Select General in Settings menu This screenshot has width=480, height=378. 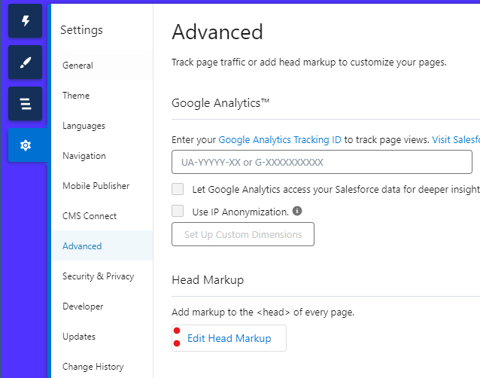pyautogui.click(x=78, y=66)
